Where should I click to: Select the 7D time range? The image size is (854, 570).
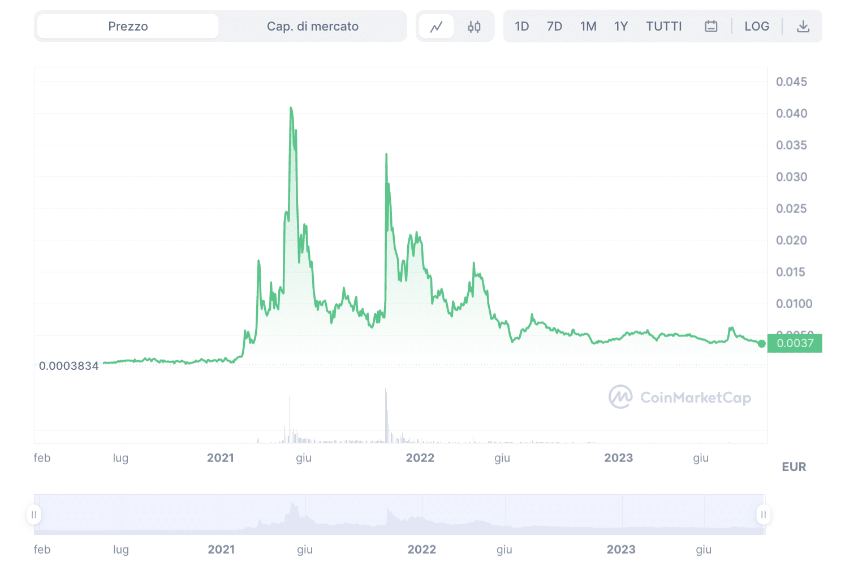554,27
